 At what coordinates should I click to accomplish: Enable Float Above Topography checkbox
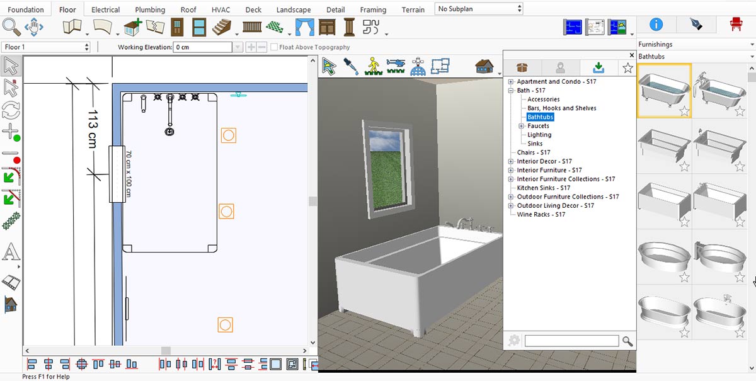point(274,47)
